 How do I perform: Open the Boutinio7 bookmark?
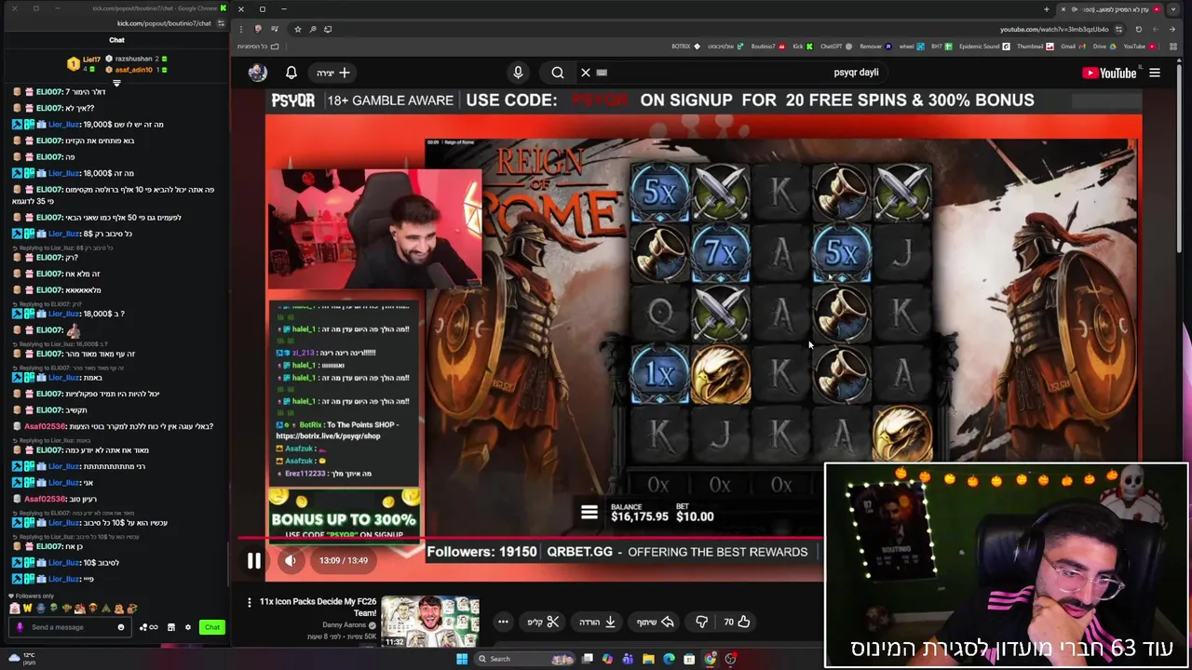[768, 47]
